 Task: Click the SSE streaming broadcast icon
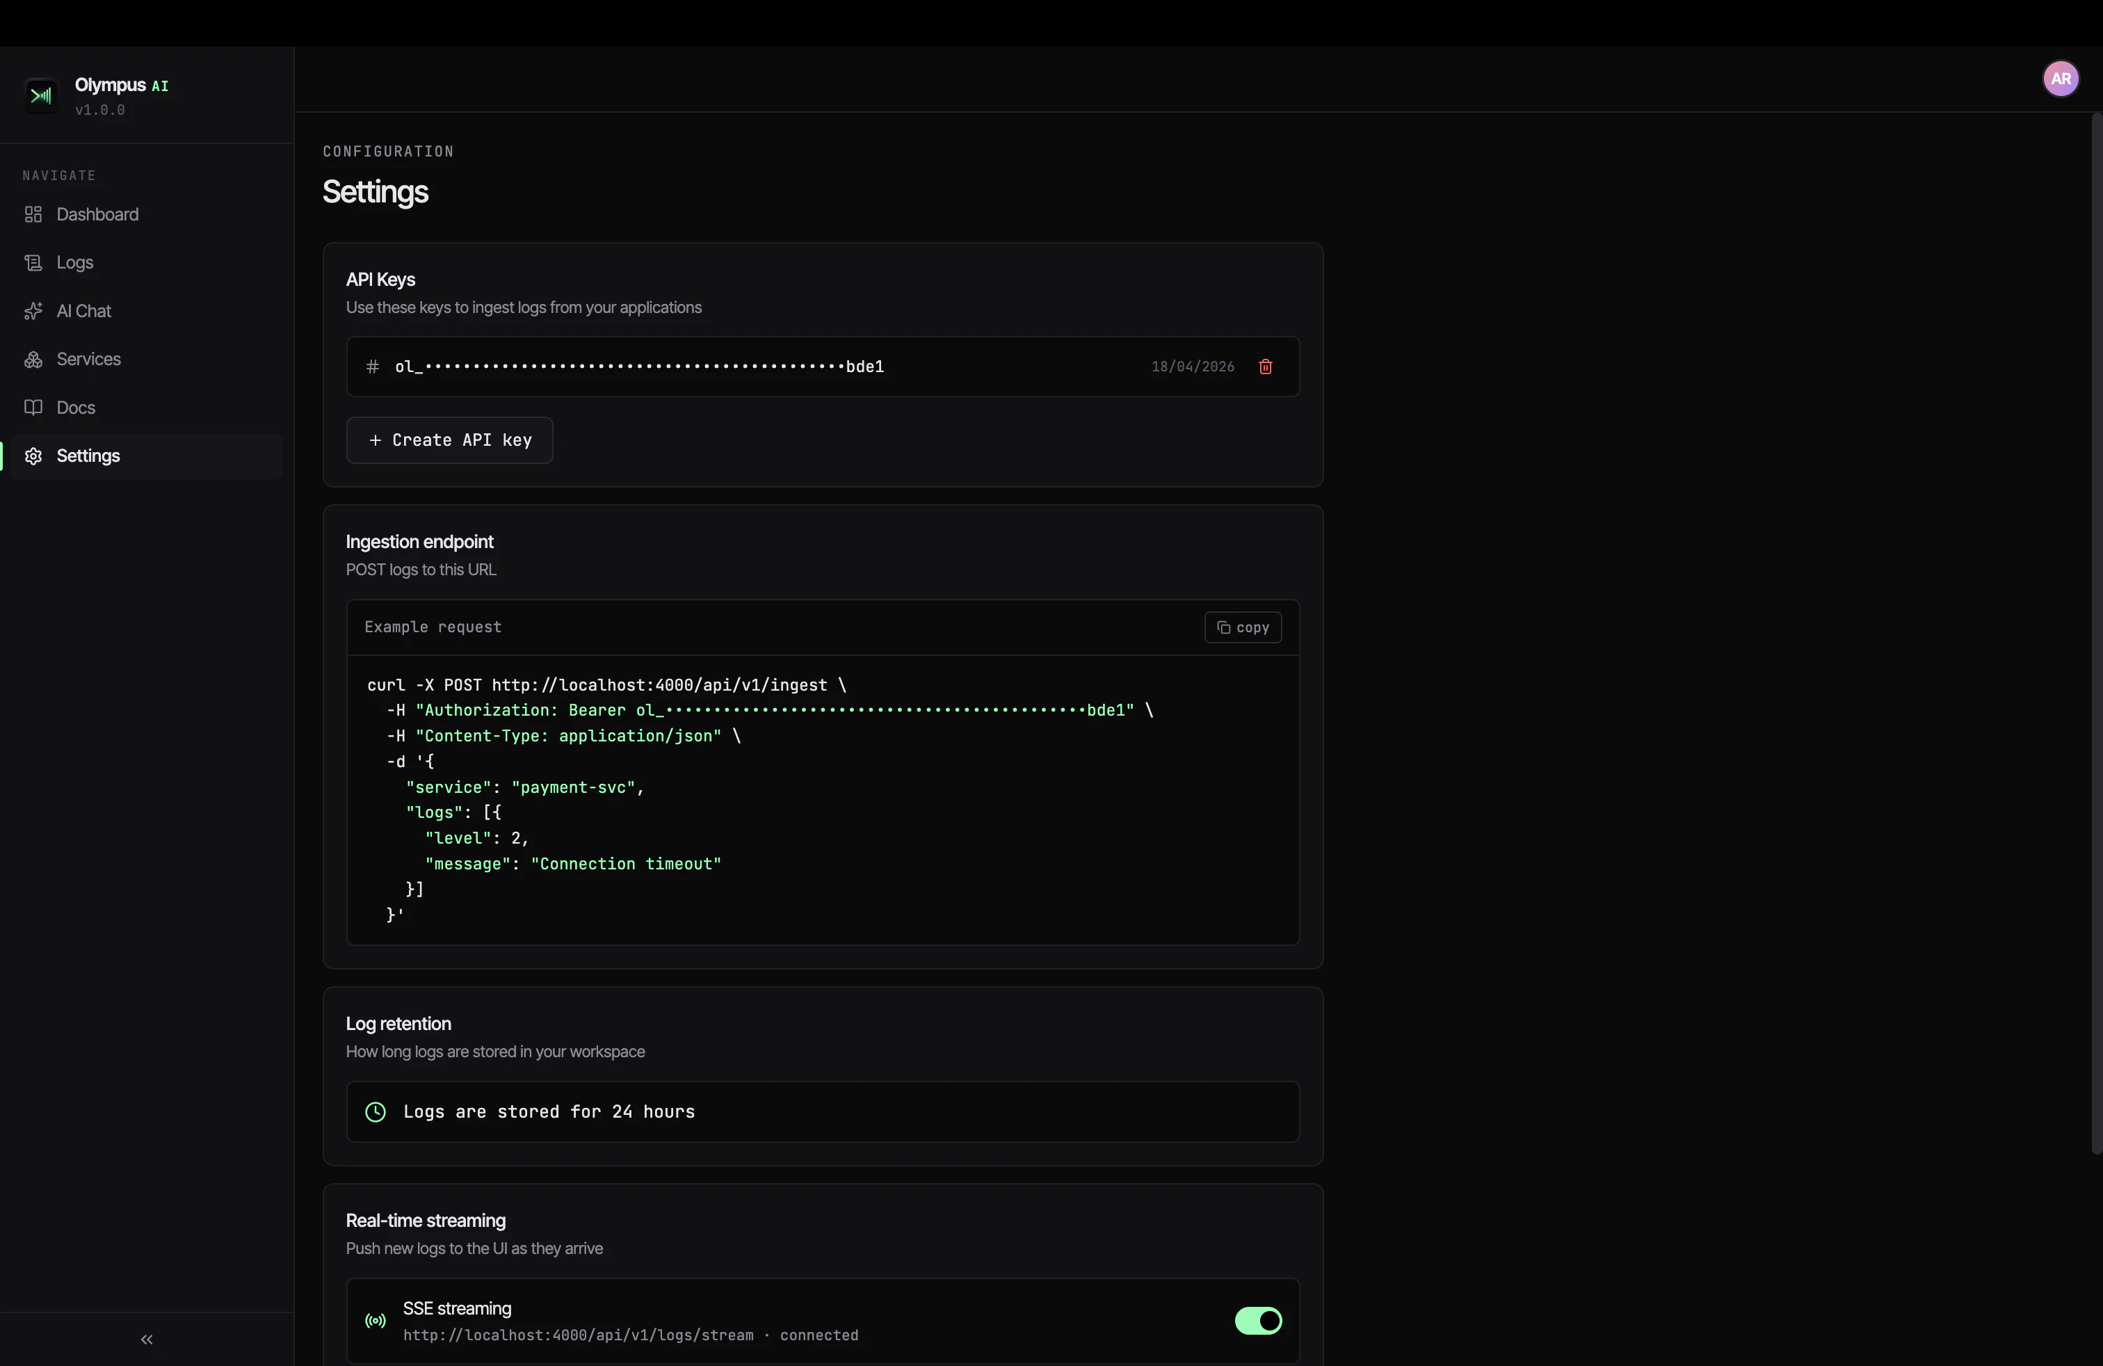[x=376, y=1321]
